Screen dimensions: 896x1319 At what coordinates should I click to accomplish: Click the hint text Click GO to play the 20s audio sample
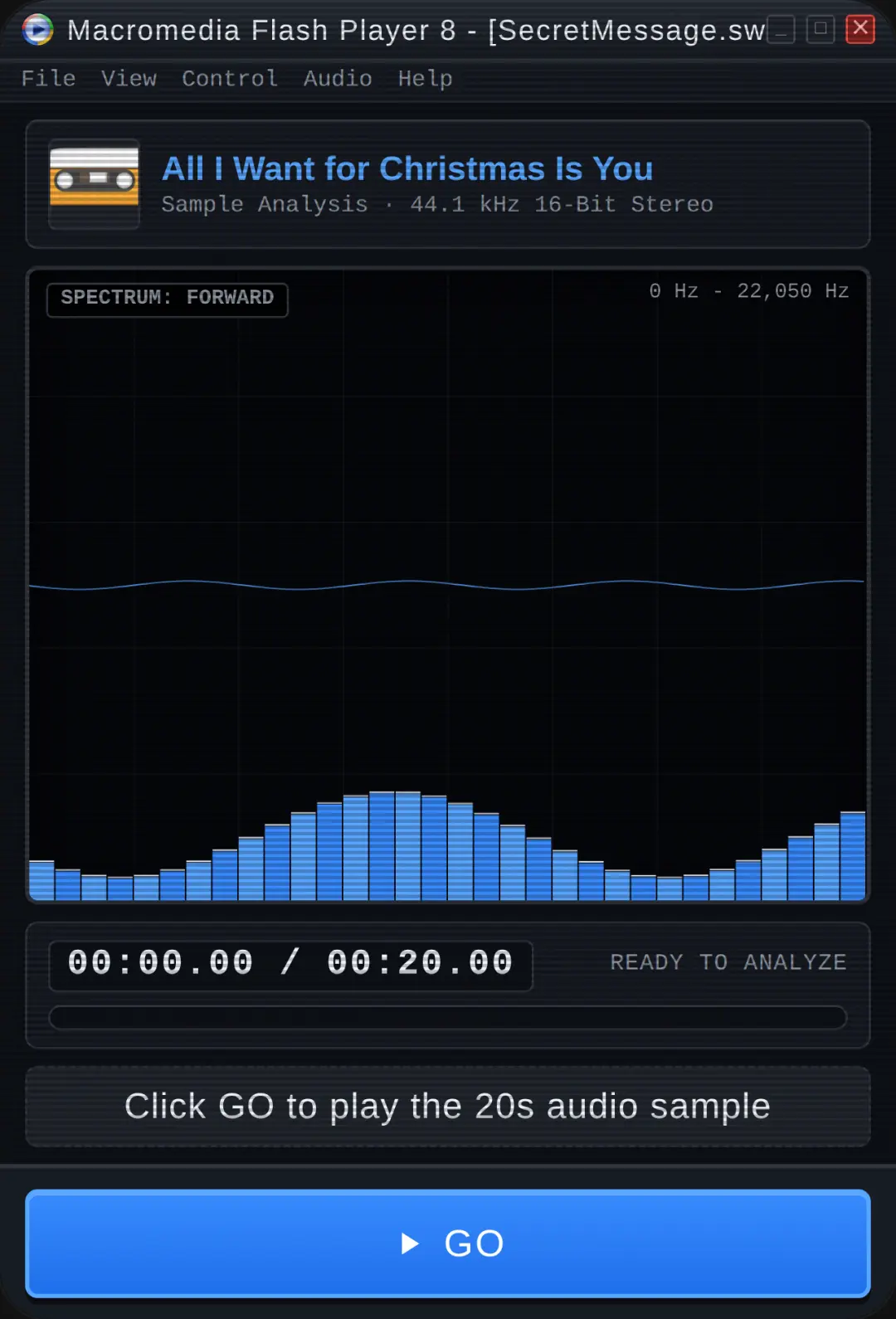[x=448, y=1107]
